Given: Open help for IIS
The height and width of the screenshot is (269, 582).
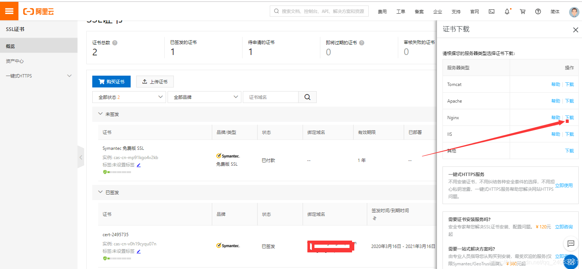Looking at the screenshot, I should tap(555, 134).
